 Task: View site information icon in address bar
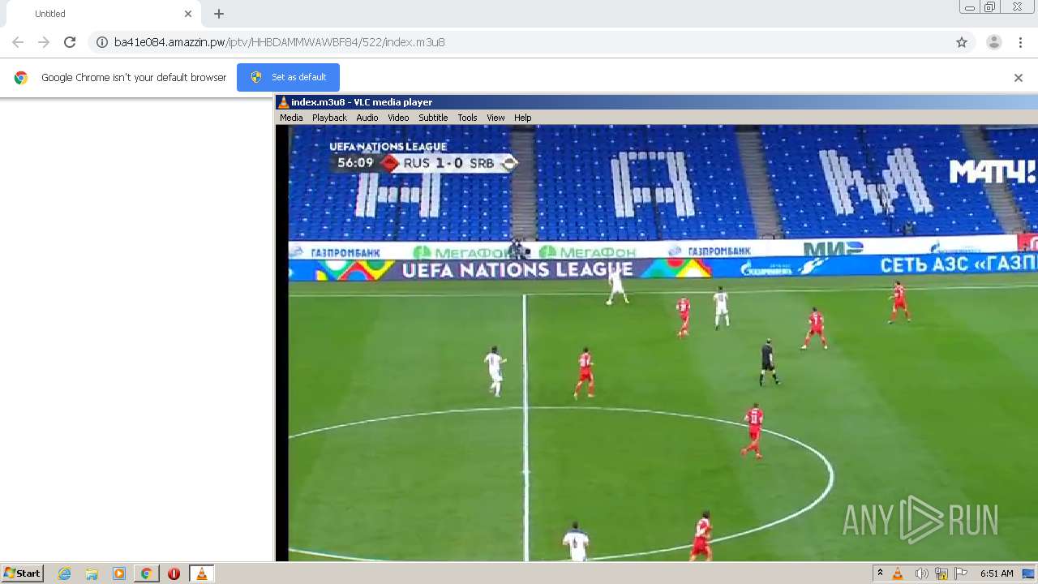[102, 42]
